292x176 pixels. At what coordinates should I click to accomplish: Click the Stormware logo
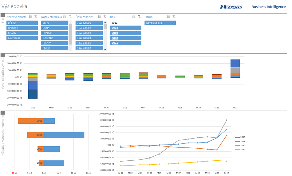231,7
